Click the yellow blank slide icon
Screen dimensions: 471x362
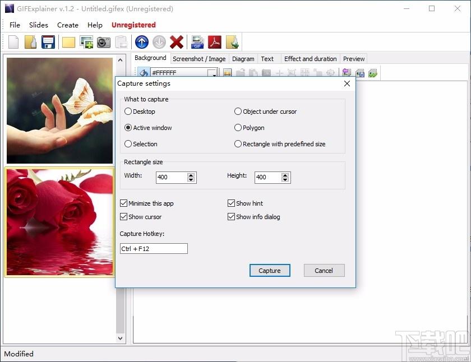[68, 43]
